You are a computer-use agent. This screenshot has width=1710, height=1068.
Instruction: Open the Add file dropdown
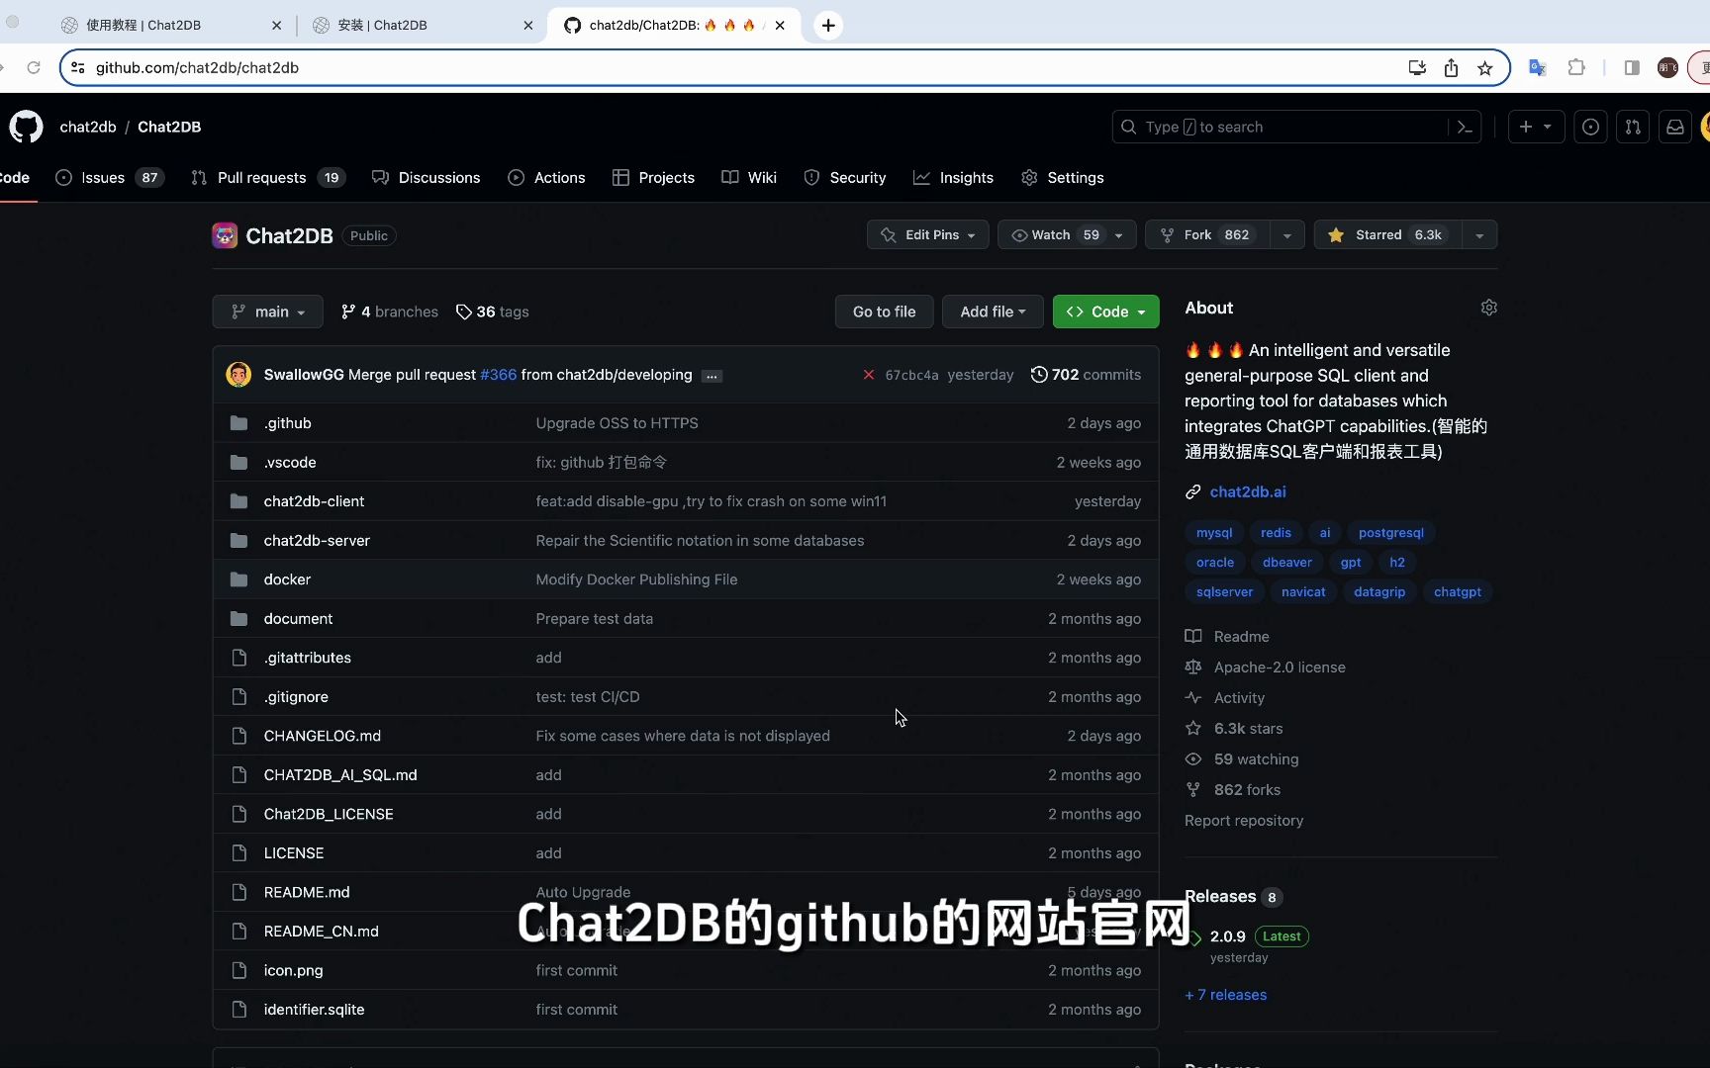coord(993,311)
